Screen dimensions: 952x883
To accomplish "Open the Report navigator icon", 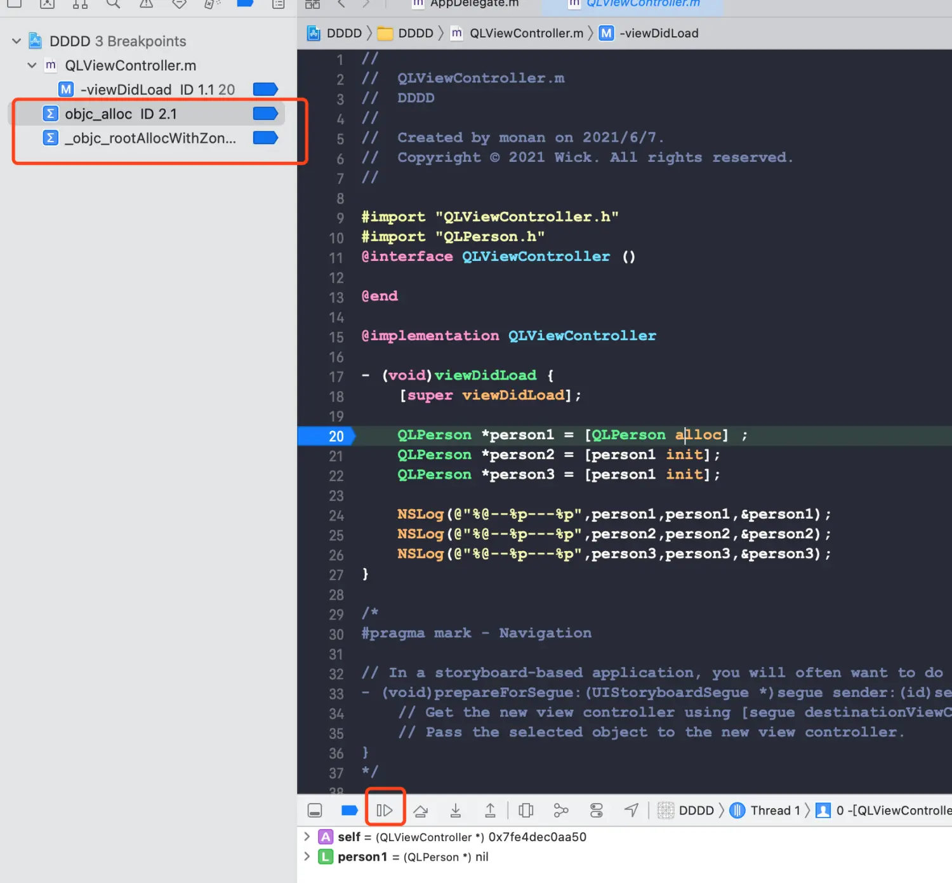I will tap(278, 3).
